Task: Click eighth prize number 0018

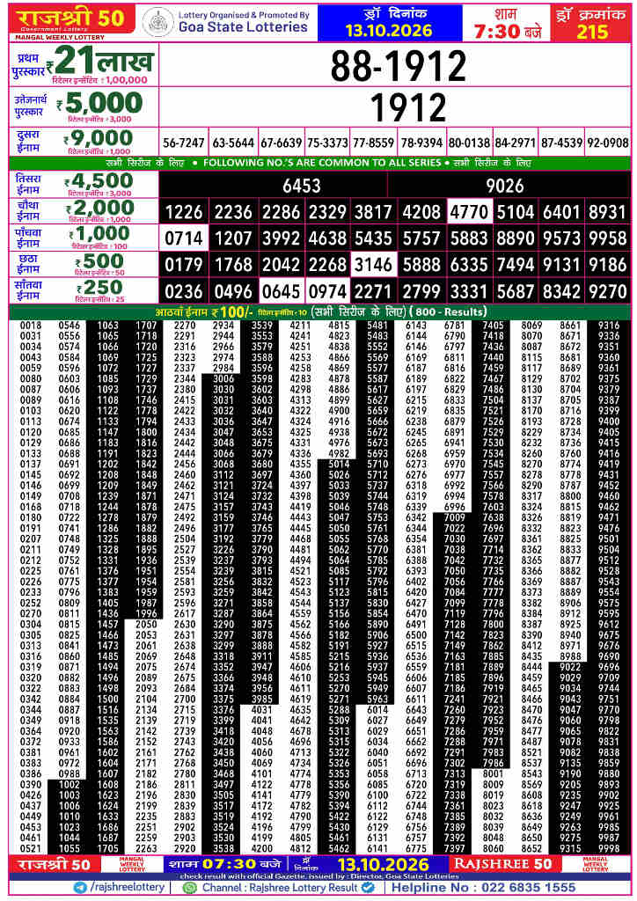Action: coord(31,326)
